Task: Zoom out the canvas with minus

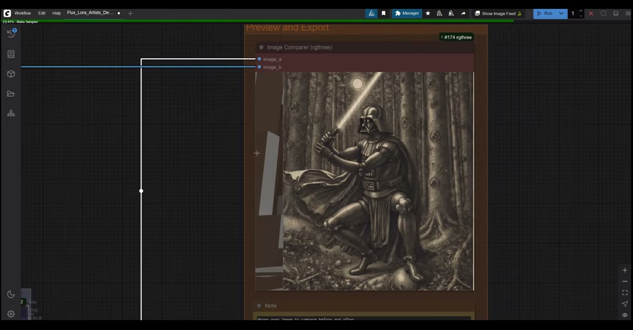Action: click(625, 281)
